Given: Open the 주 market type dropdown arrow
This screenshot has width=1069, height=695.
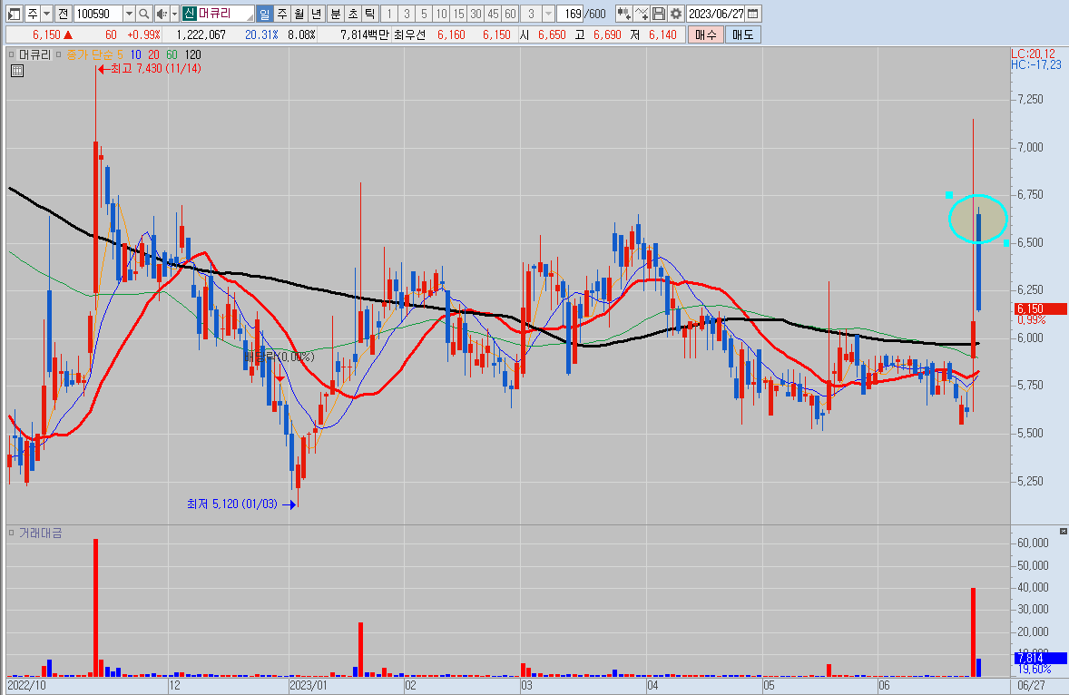Looking at the screenshot, I should point(46,14).
